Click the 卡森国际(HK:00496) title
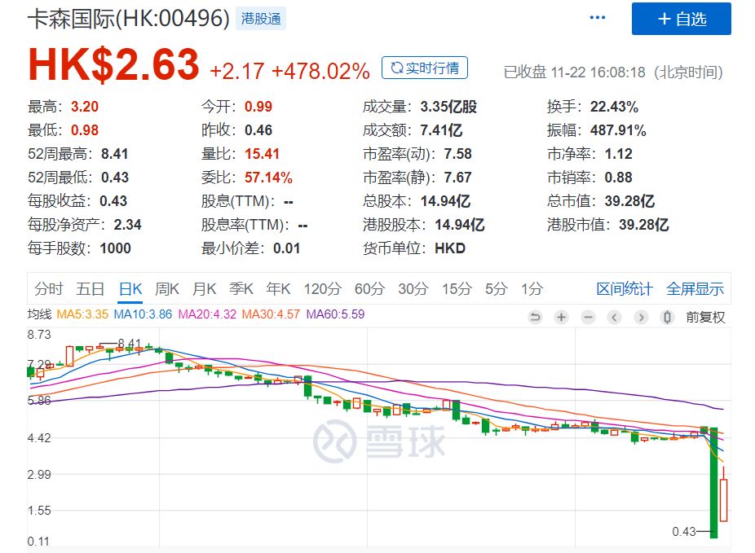Viewport: 755px width, 553px height. pos(129,19)
